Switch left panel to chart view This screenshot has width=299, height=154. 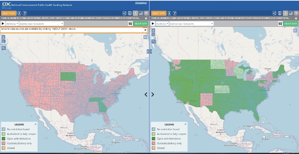140,13
